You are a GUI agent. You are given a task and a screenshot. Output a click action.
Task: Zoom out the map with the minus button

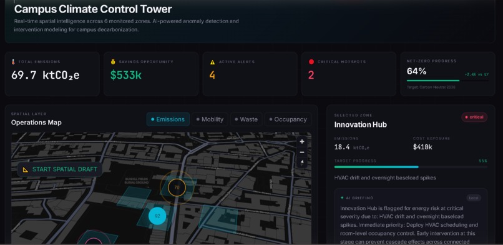pos(301,152)
